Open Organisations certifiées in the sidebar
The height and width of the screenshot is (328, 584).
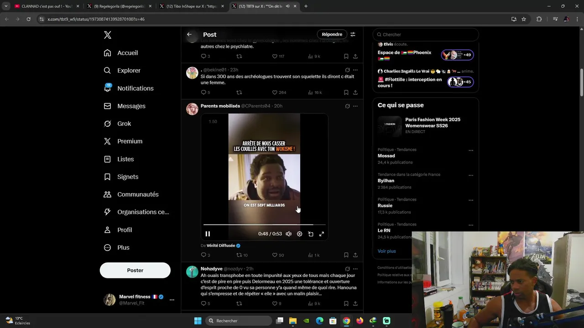[136, 212]
